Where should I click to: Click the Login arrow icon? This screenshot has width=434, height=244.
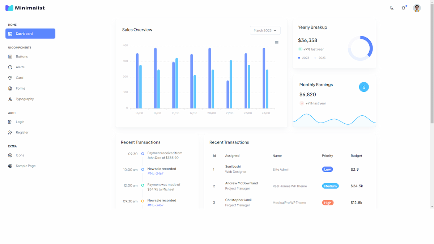point(10,122)
